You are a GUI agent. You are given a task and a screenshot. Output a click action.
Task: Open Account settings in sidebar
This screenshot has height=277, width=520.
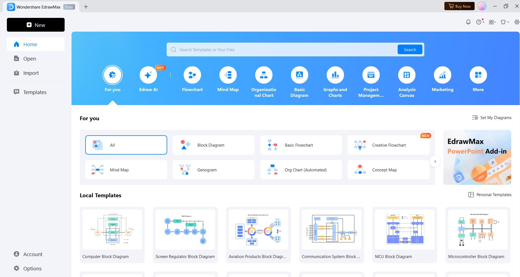[x=36, y=254]
